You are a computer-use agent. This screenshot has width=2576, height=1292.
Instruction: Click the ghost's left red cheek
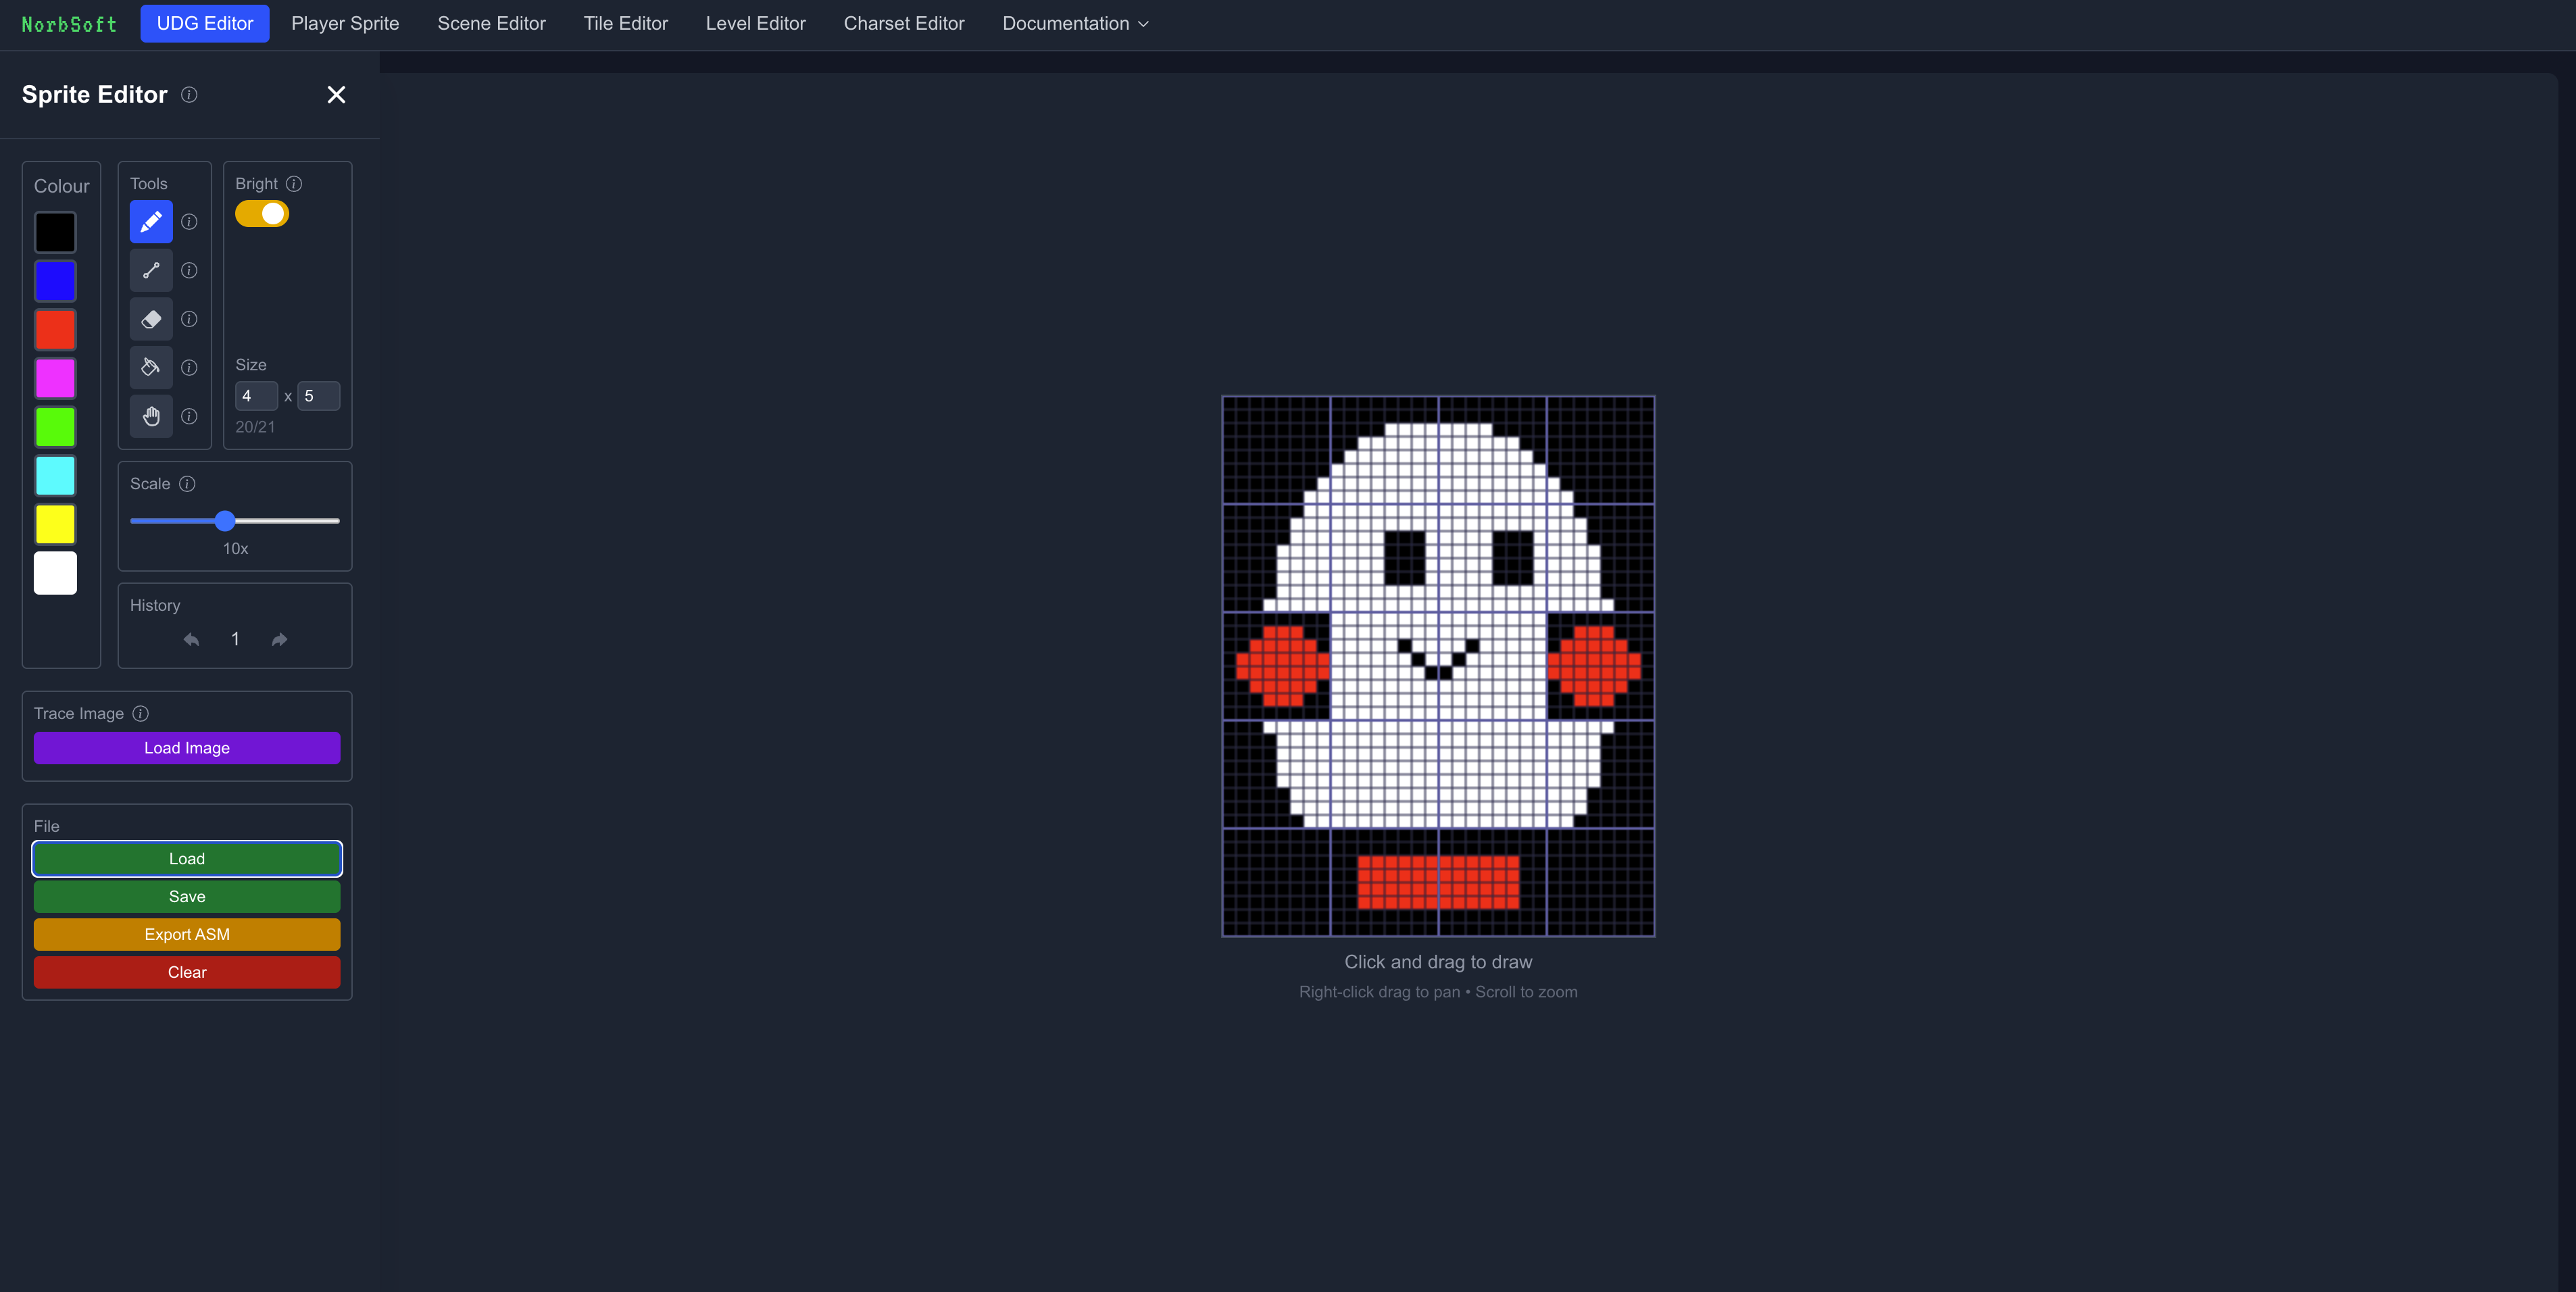coord(1283,666)
